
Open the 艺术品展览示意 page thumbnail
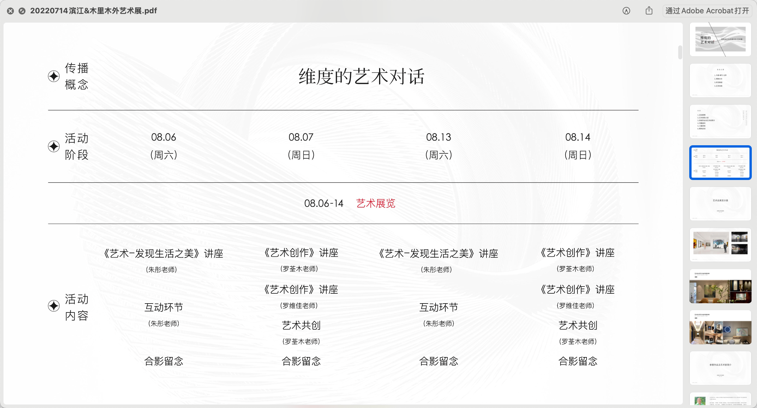(720, 203)
